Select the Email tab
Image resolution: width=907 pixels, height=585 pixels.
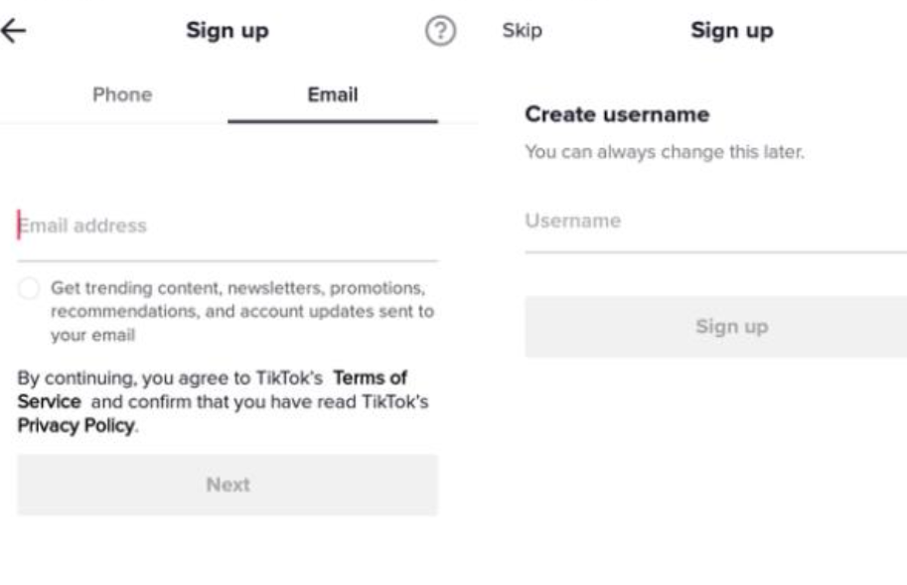tap(333, 95)
